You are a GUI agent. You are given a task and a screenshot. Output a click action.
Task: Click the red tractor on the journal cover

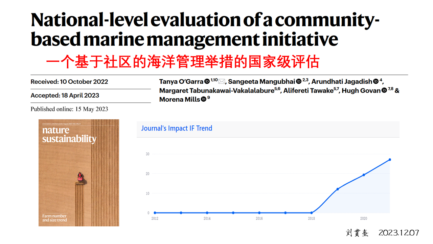pos(80,177)
